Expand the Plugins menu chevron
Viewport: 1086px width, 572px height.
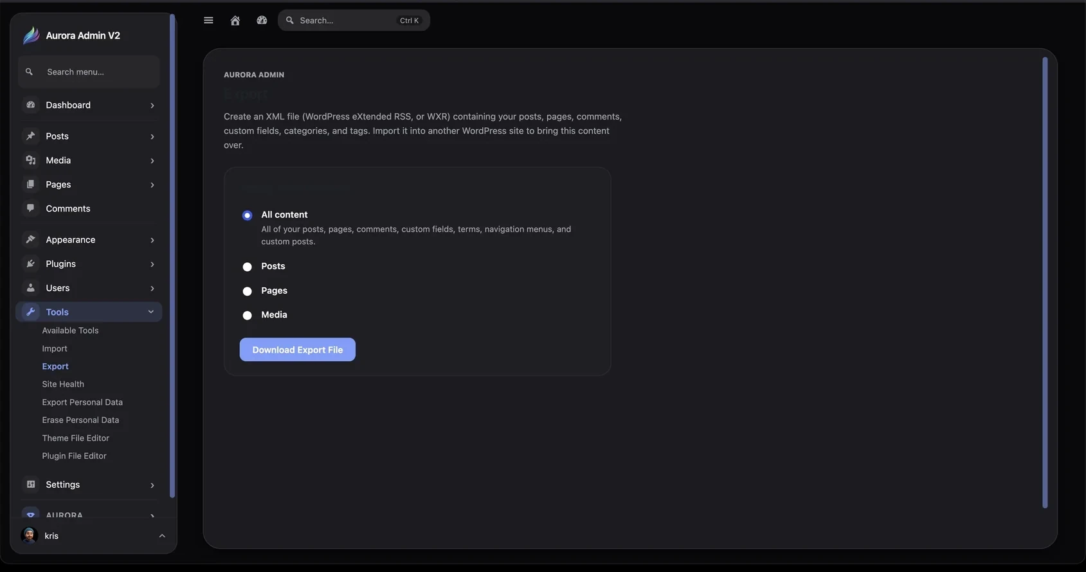152,264
